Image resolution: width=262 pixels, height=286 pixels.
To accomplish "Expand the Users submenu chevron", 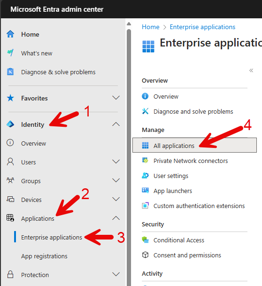I will pos(116,162).
